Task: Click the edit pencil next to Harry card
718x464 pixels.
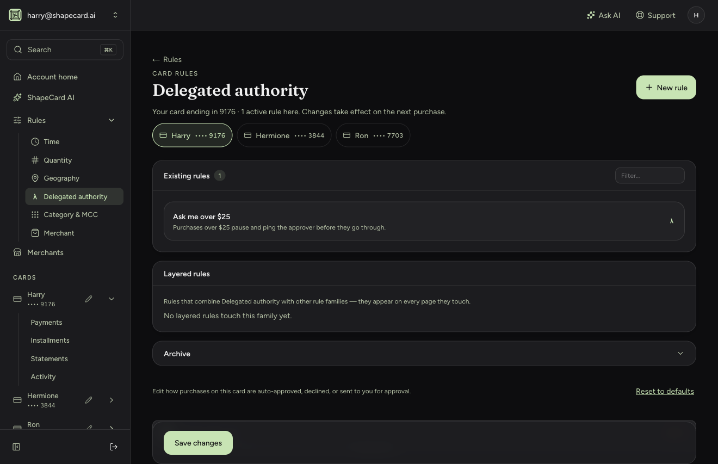Action: [x=89, y=299]
